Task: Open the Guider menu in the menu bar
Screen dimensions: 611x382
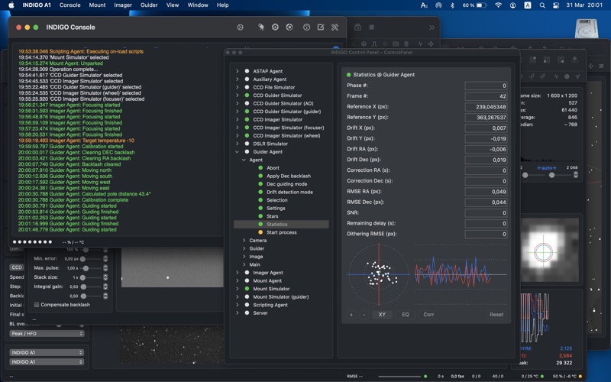Action: tap(149, 5)
